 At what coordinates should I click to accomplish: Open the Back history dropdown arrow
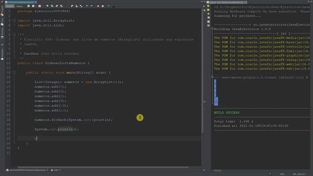click(x=36, y=6)
